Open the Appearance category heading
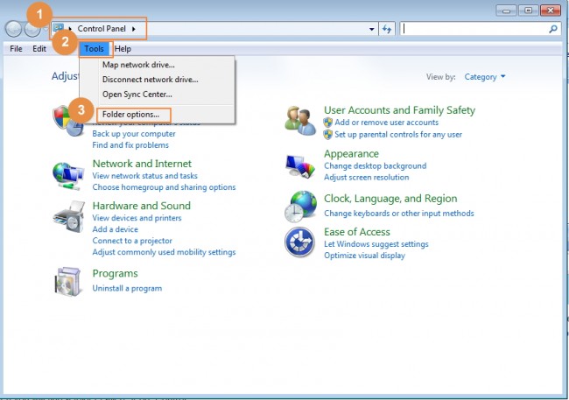This screenshot has height=400, width=569. [351, 154]
